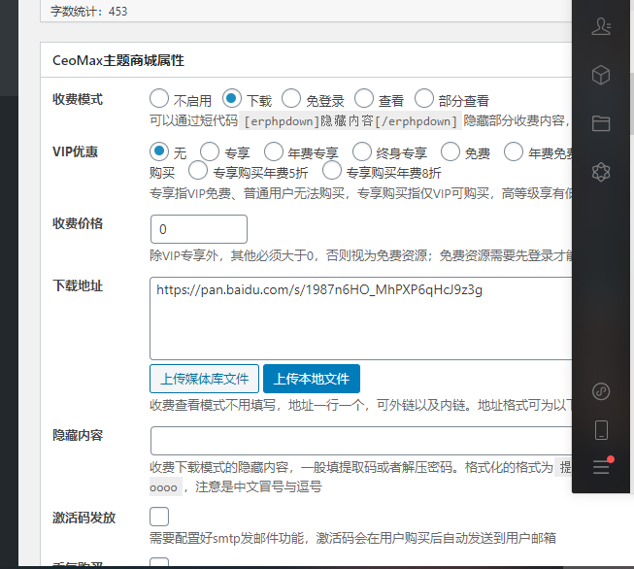Select the 专享购买年费5折 radio
This screenshot has width=634, height=569.
pos(198,170)
